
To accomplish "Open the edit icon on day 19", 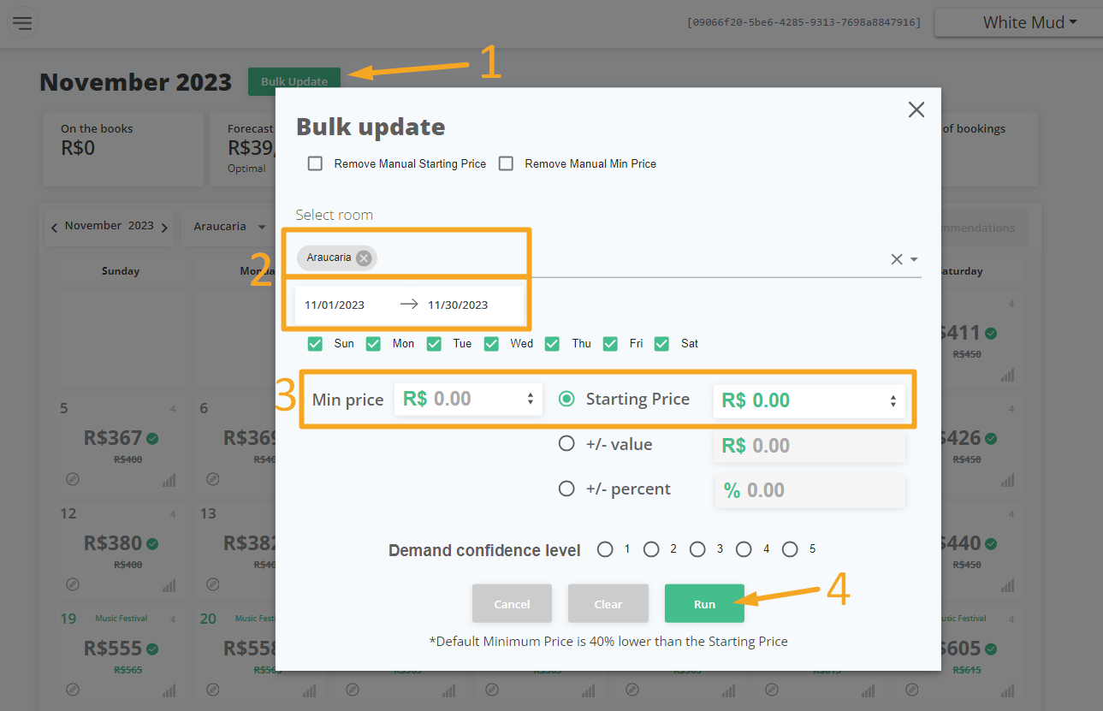I will pyautogui.click(x=73, y=689).
